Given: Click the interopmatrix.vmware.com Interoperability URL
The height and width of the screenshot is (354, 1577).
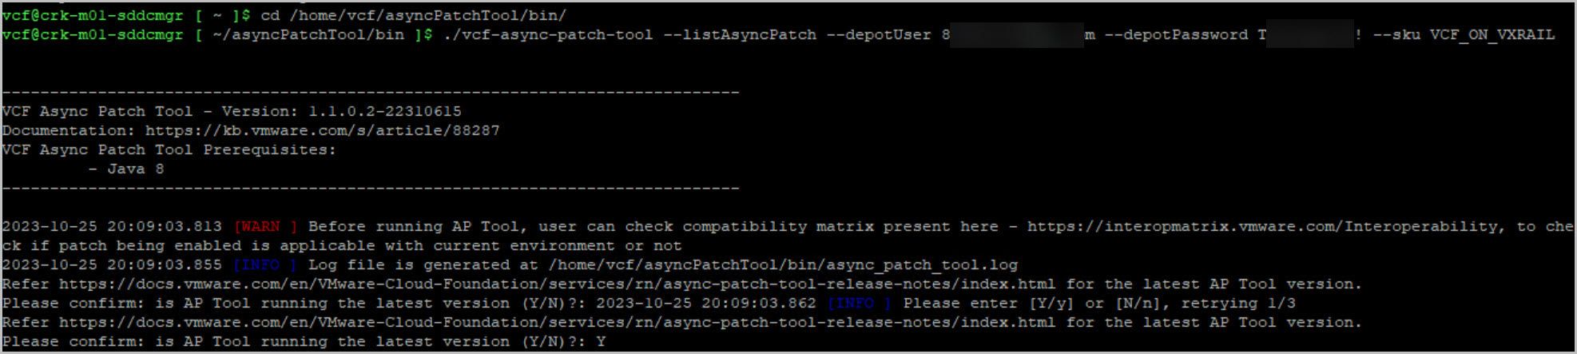Looking at the screenshot, I should click(1261, 226).
